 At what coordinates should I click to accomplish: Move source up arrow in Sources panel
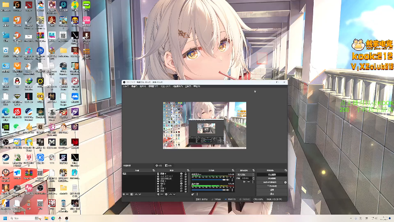[170, 194]
